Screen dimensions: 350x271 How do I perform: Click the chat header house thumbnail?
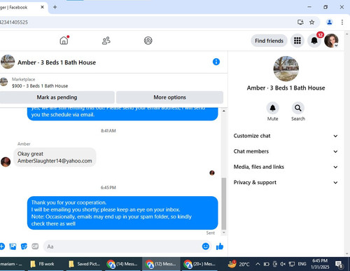tap(8, 62)
